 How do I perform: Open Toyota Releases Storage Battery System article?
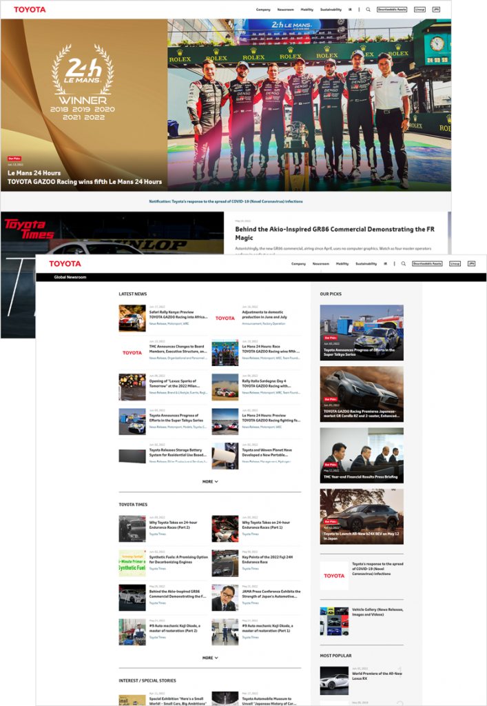coord(178,452)
